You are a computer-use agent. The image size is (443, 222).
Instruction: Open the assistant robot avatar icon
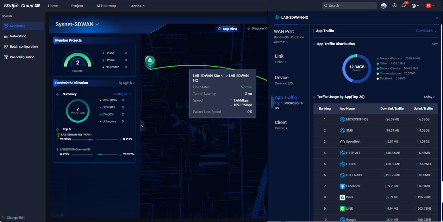pyautogui.click(x=384, y=6)
